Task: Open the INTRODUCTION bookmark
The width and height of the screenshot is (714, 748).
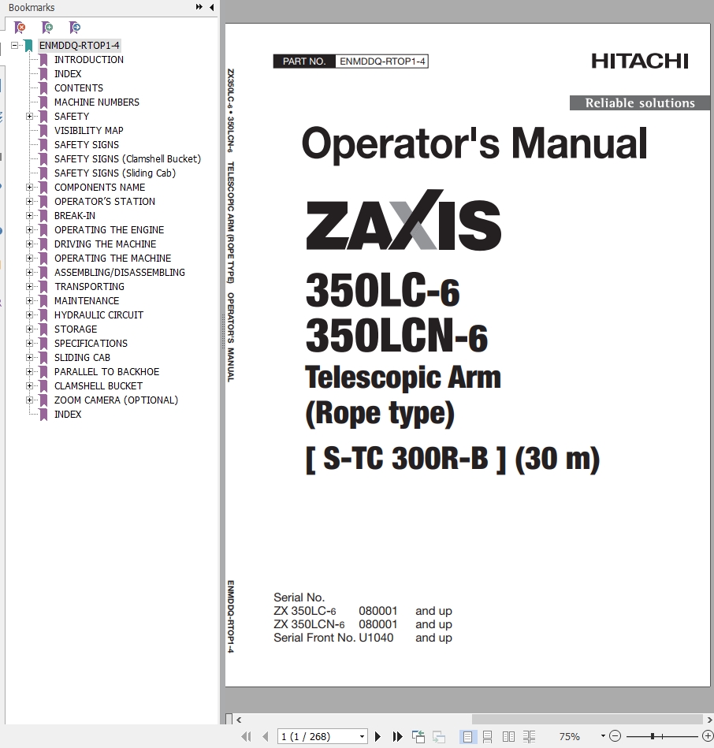Action: click(89, 60)
